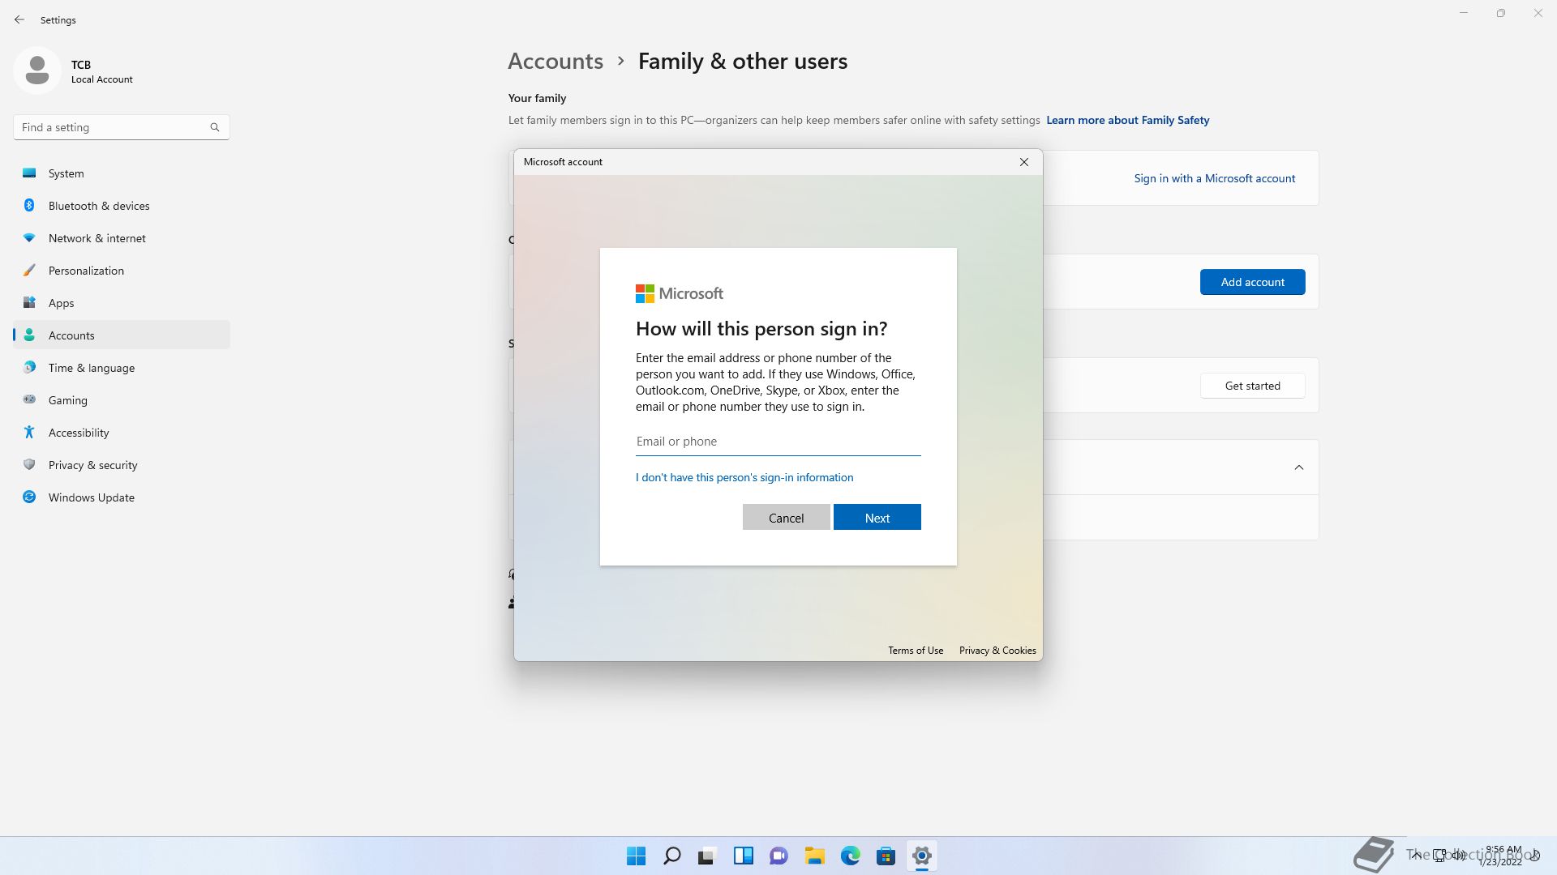This screenshot has height=875, width=1557.
Task: Open Task View on the taskbar
Action: click(707, 856)
